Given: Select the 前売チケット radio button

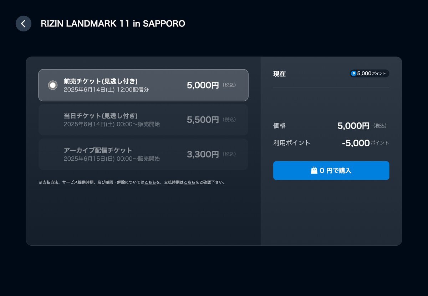Looking at the screenshot, I should tap(53, 85).
